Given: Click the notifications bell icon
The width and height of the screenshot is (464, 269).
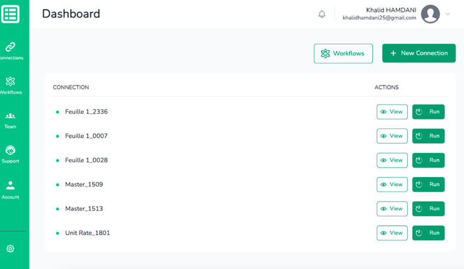Looking at the screenshot, I should pyautogui.click(x=322, y=14).
